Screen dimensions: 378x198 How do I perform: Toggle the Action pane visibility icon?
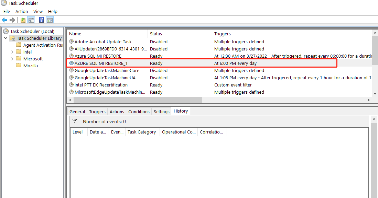tap(49, 20)
